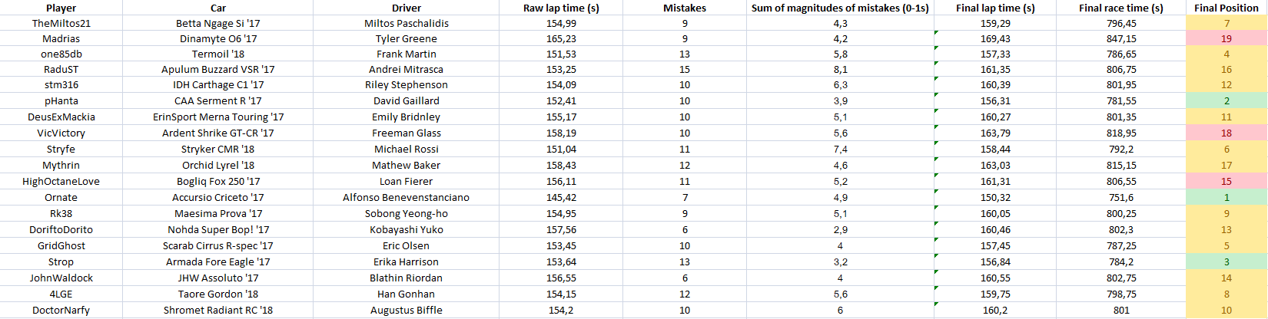Select the green Final Position cell showing 1

[1226, 197]
